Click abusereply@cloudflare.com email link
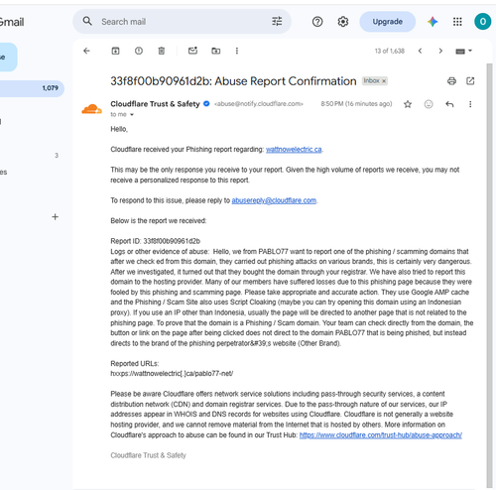The width and height of the screenshot is (496, 490). (x=274, y=200)
